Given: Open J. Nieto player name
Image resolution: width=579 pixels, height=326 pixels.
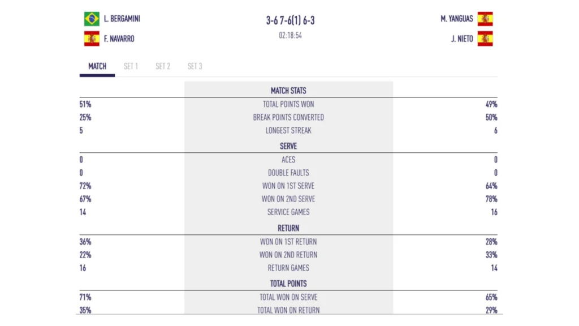Looking at the screenshot, I should tap(462, 39).
